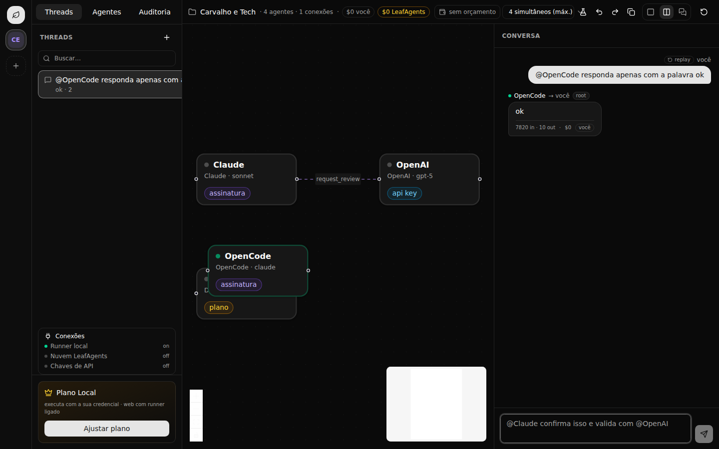Click the LeafAgents leaf logo icon
The image size is (719, 449).
(16, 15)
